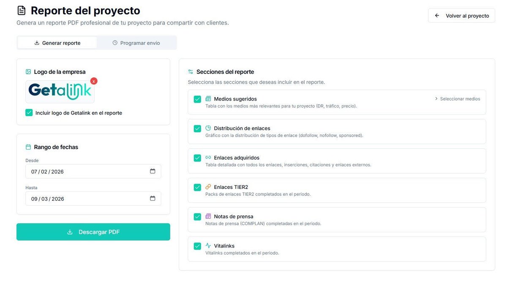
Task: Open the date picker icon in Hasta field
Action: 153,198
